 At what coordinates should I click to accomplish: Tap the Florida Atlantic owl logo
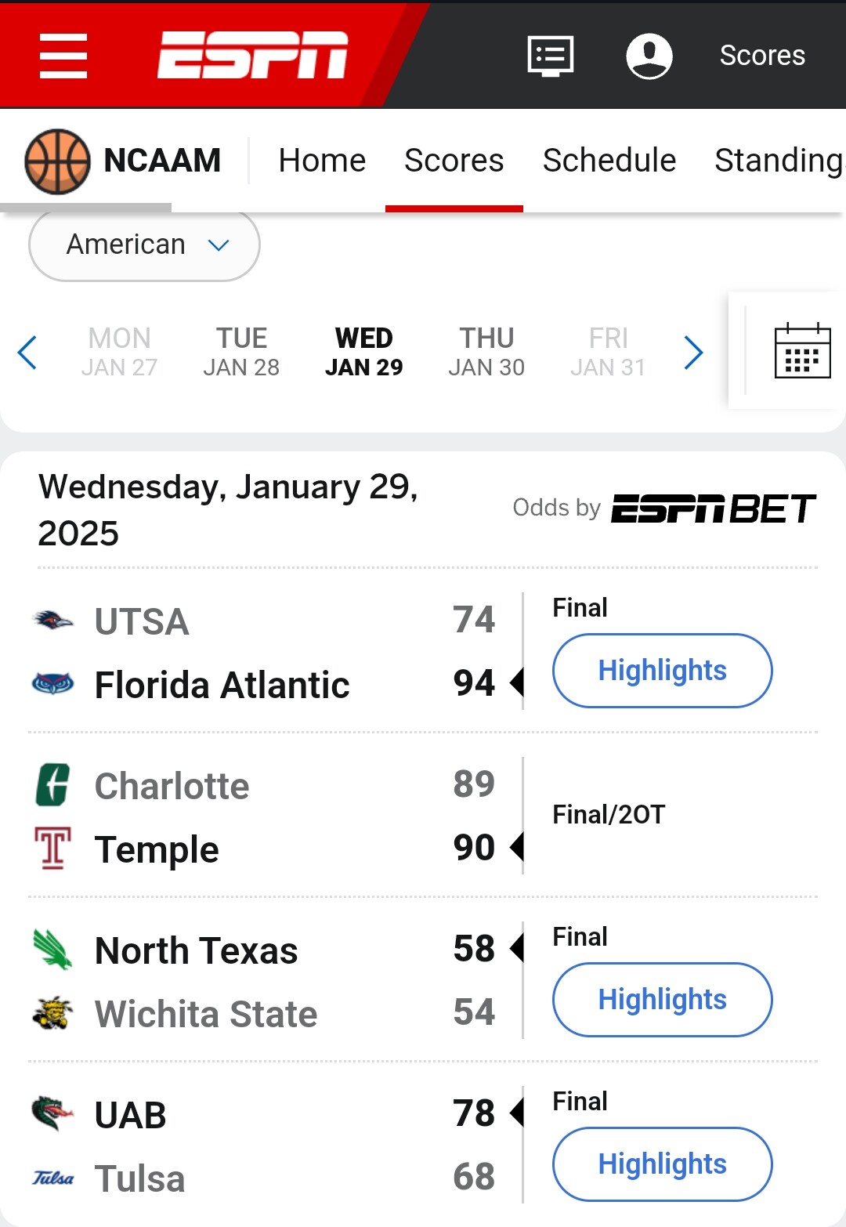[53, 684]
